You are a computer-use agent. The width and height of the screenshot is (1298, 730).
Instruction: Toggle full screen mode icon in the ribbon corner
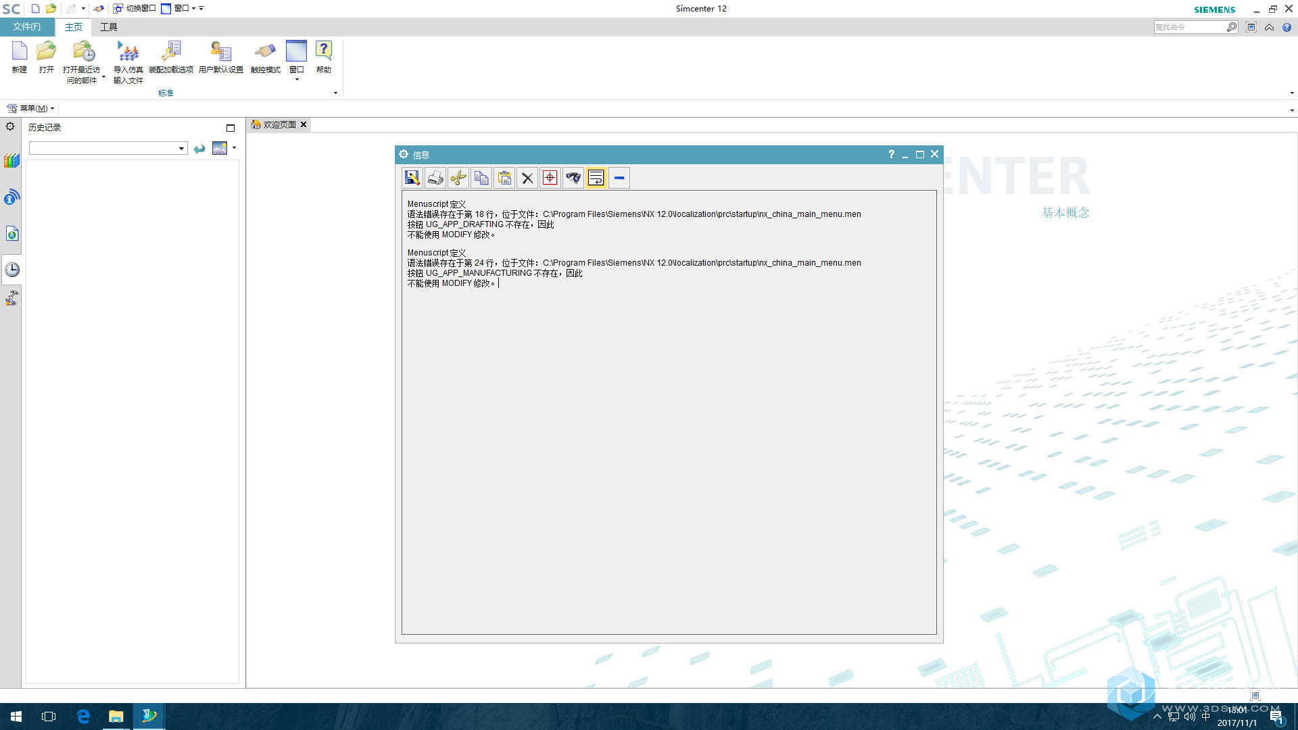pyautogui.click(x=1251, y=27)
